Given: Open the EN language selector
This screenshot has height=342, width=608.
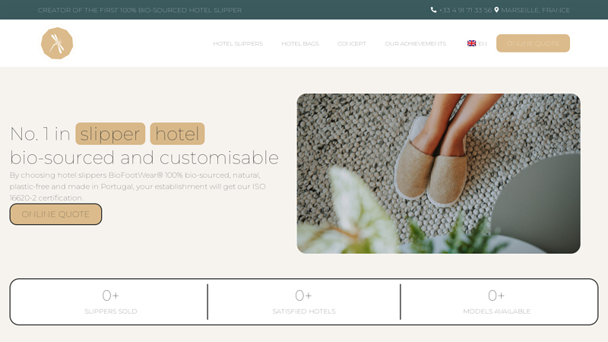Looking at the screenshot, I should click(482, 43).
